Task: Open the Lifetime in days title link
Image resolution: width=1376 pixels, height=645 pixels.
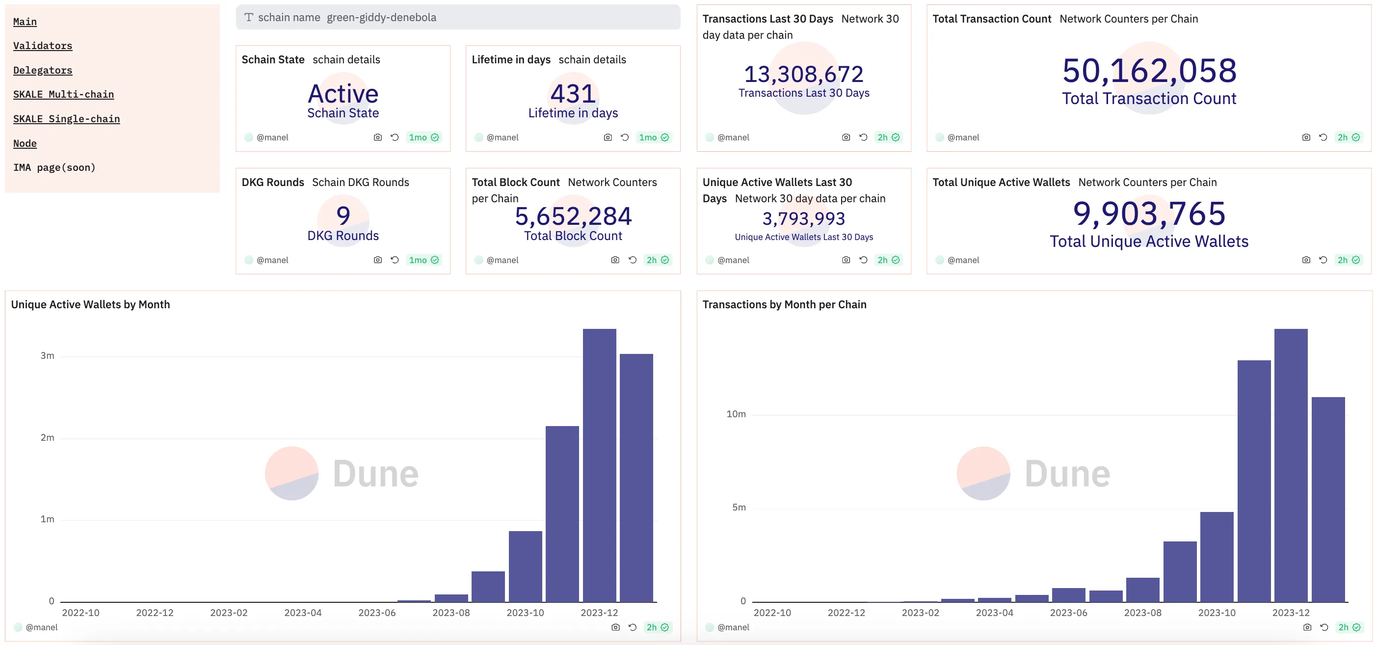Action: coord(511,59)
